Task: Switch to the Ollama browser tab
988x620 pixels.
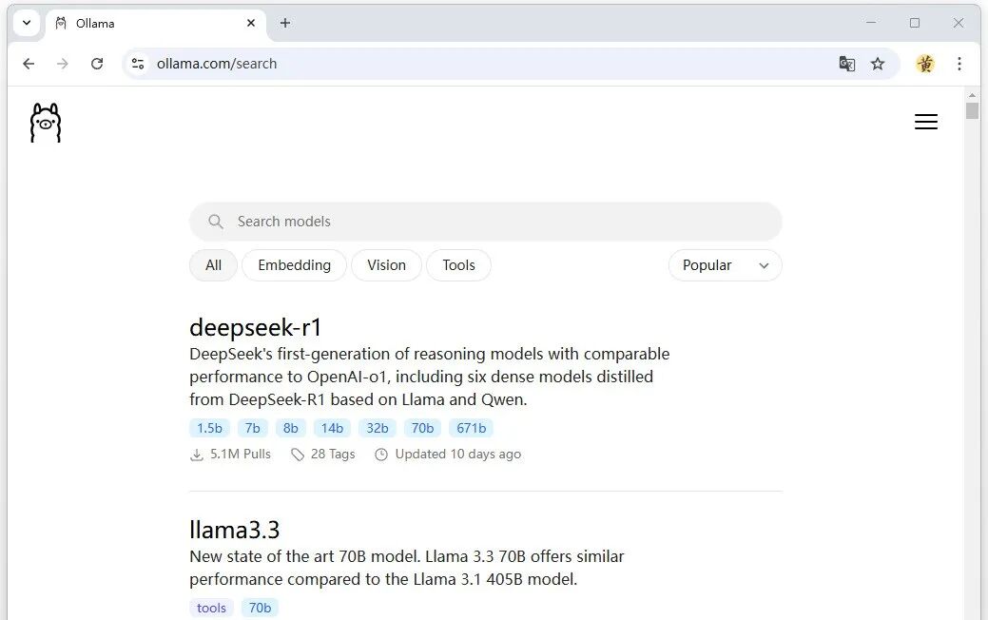Action: click(x=156, y=24)
